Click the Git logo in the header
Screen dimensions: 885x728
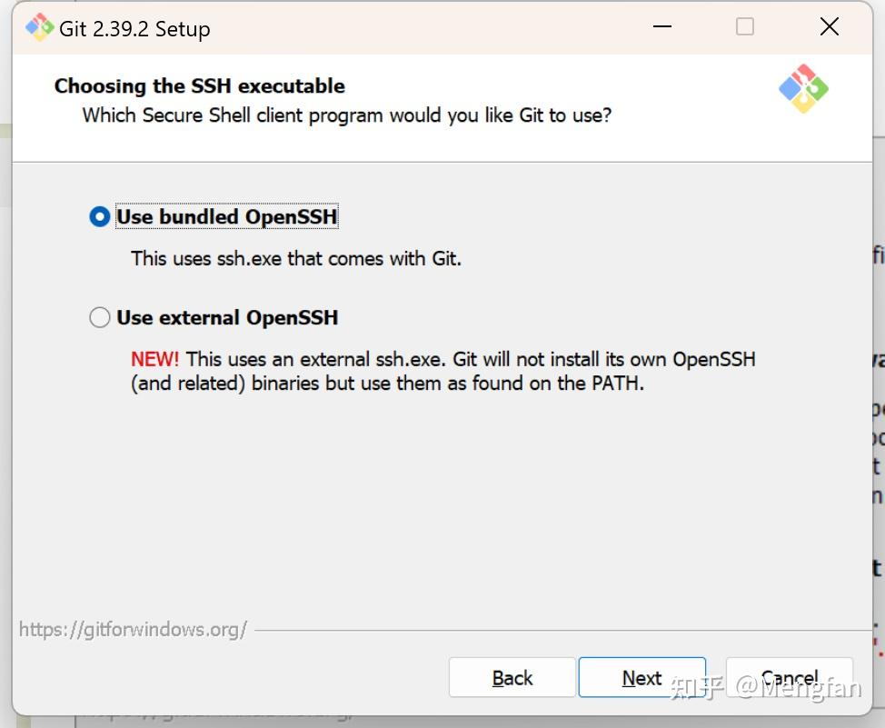point(803,89)
